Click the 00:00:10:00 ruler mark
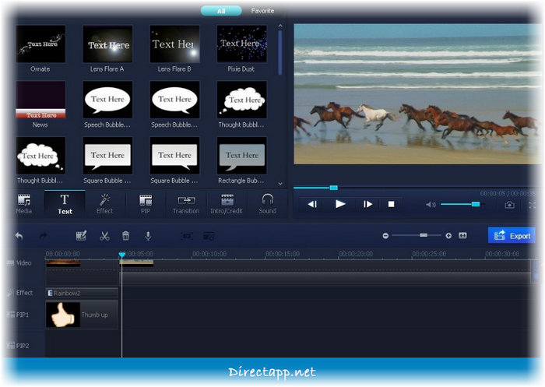 point(209,254)
